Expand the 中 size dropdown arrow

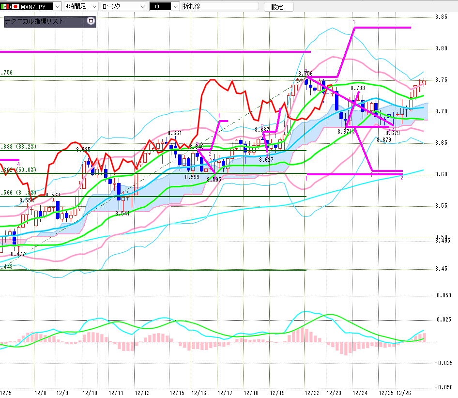point(175,7)
